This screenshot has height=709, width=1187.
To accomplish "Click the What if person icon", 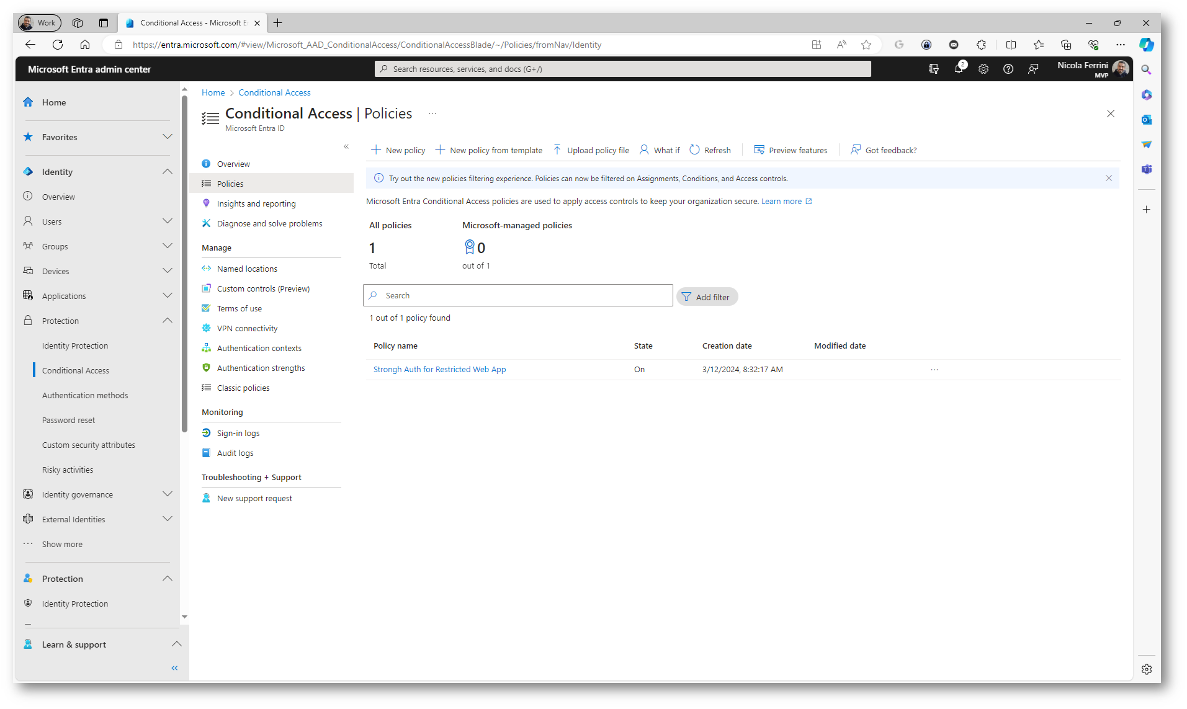I will [x=644, y=150].
